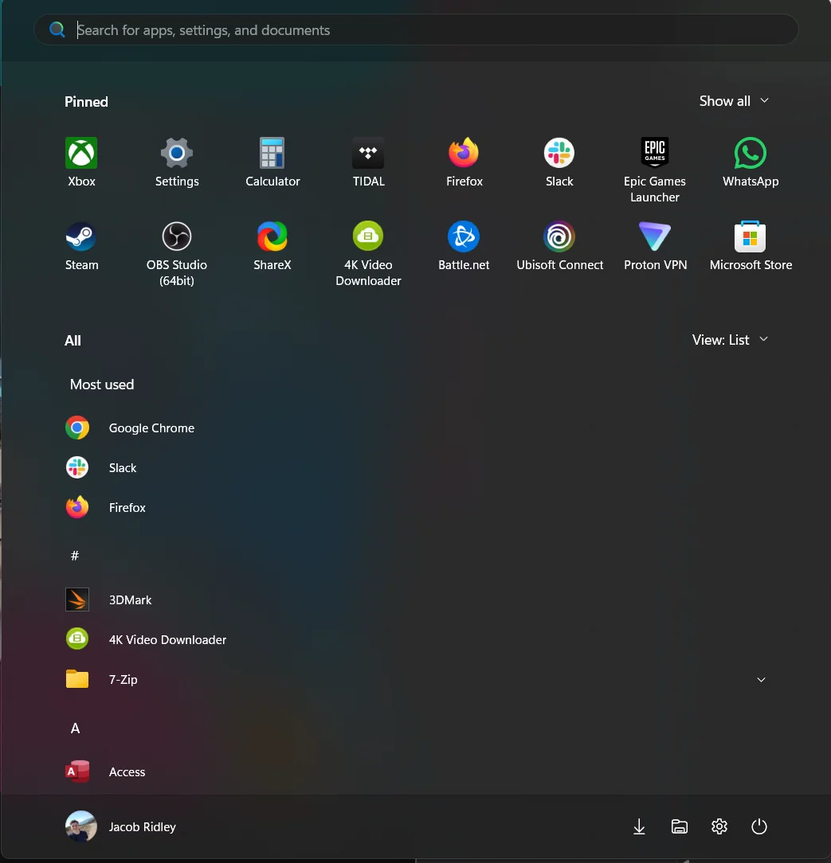Click the Power button

click(758, 826)
